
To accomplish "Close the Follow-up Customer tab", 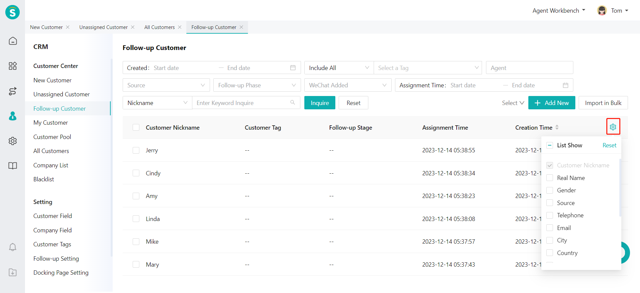I will [241, 27].
